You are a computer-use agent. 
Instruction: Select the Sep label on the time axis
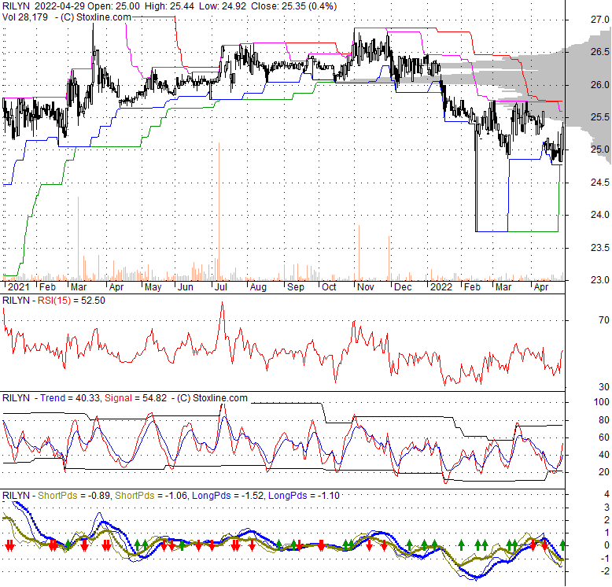[296, 287]
